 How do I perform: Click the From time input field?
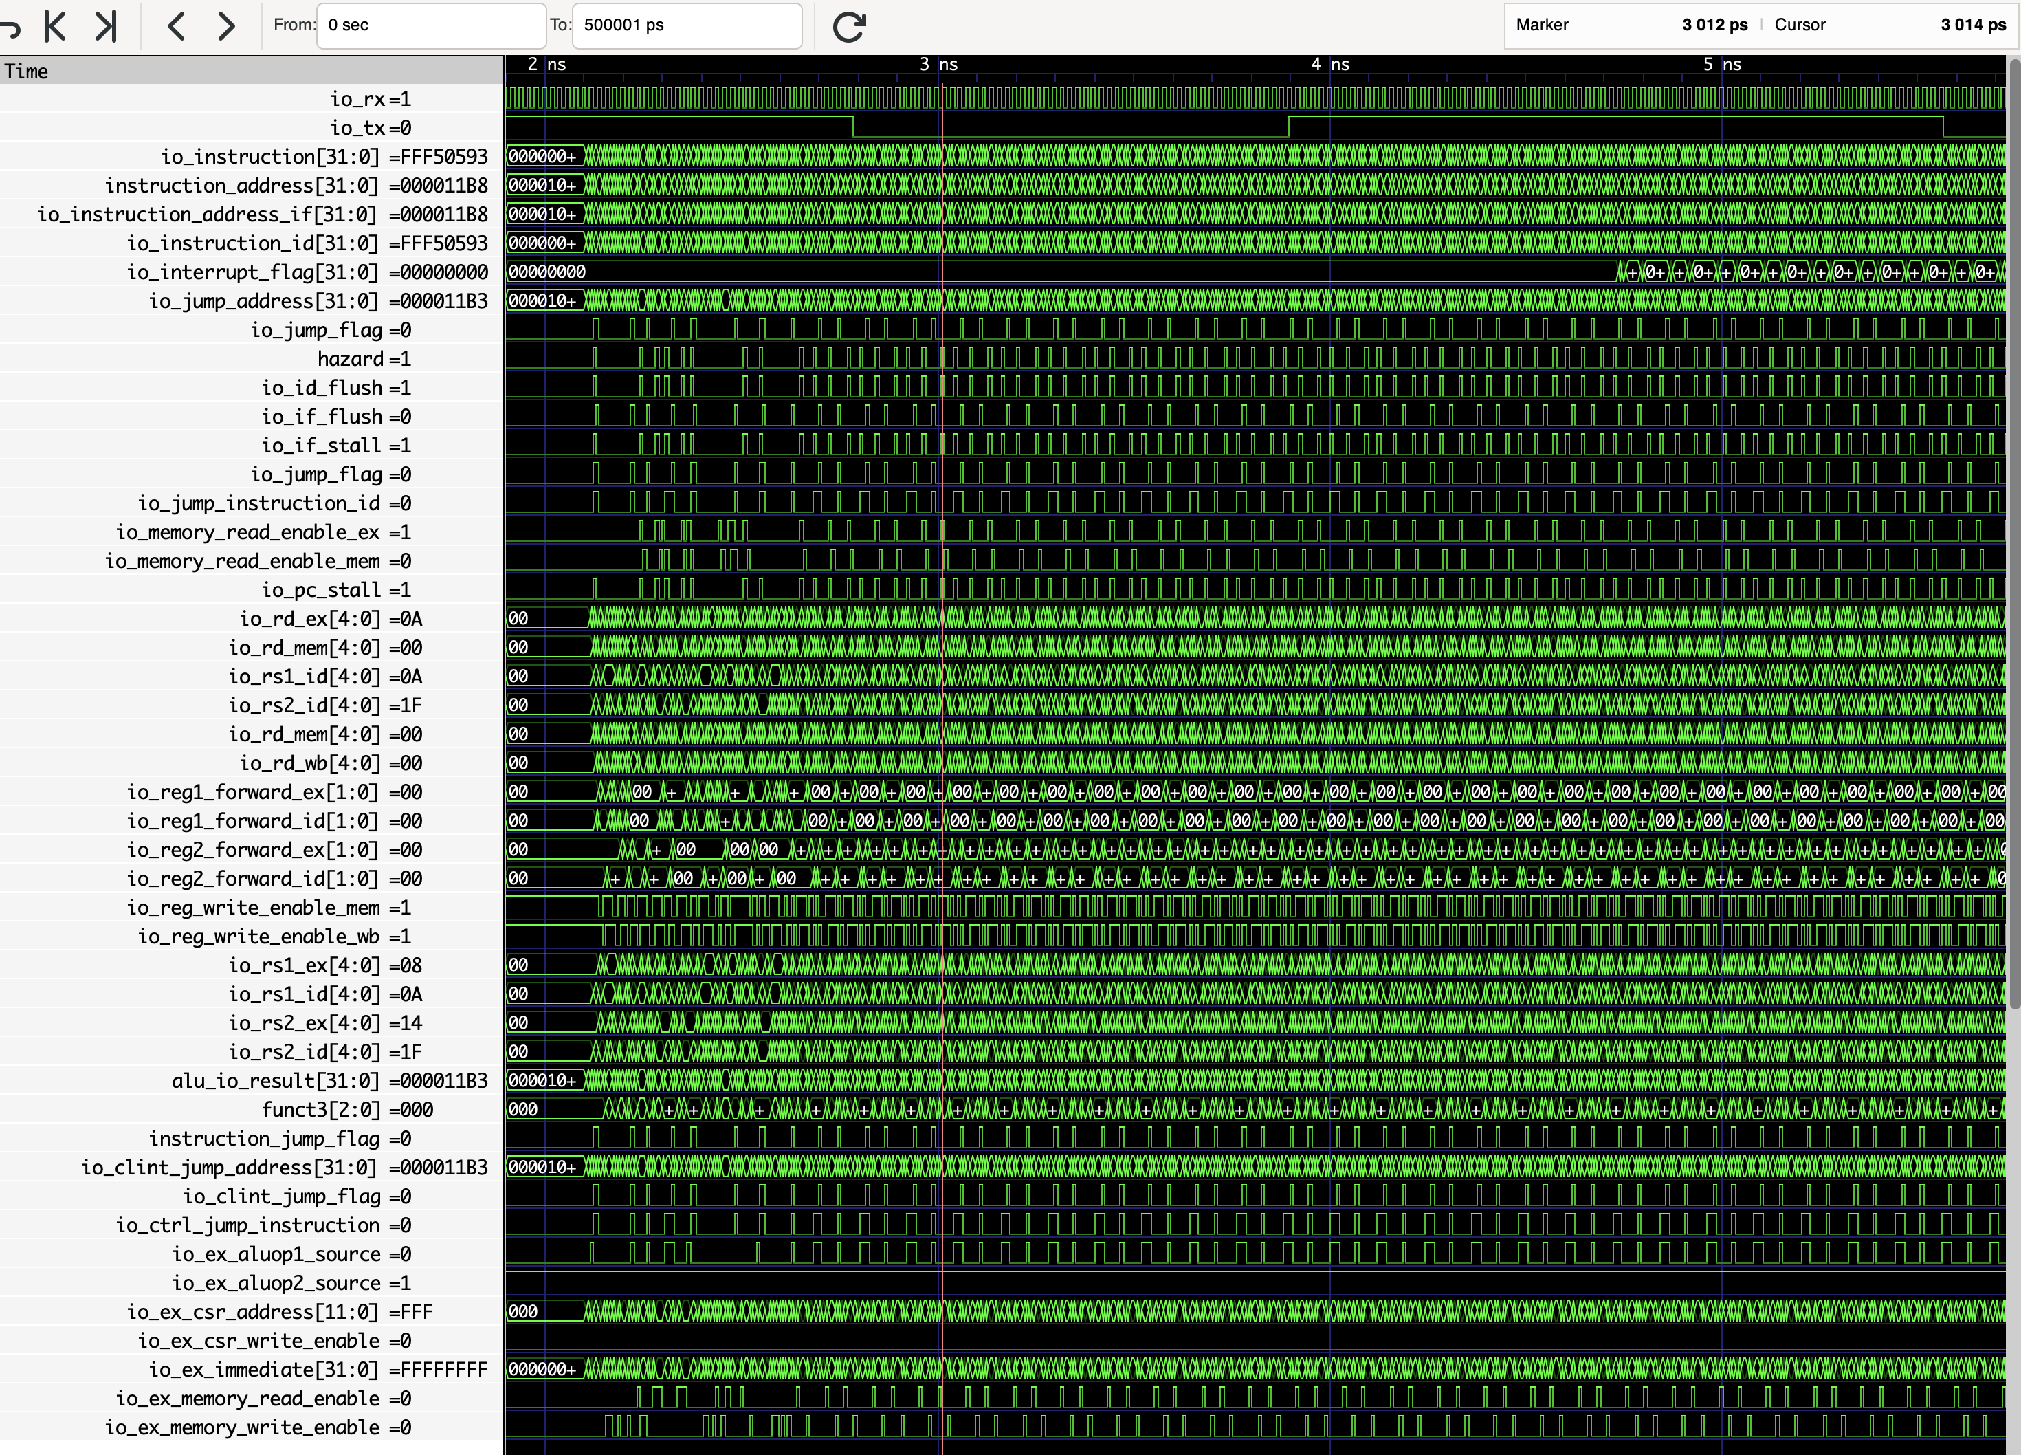(431, 25)
